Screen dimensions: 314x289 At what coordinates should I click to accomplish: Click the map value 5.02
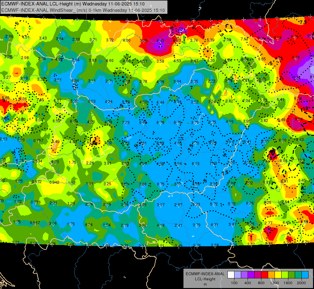[74, 101]
